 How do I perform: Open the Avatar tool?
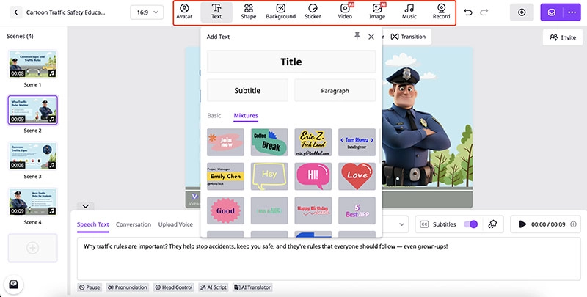pos(184,12)
